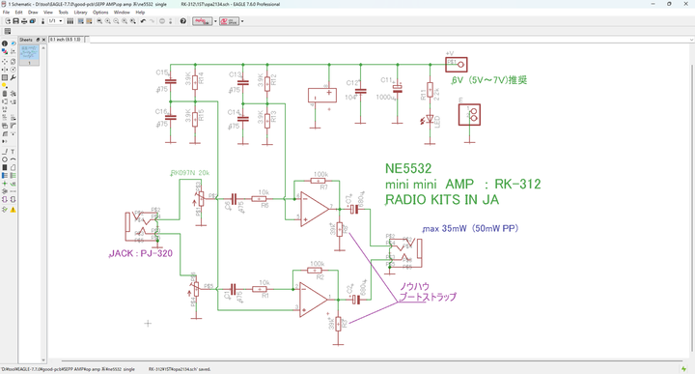Select the Copy tool
Screen dimensions: 695x374
13,62
